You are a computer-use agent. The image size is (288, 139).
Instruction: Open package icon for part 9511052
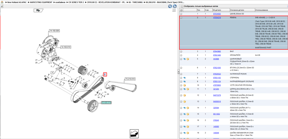pyautogui.click(x=187, y=114)
